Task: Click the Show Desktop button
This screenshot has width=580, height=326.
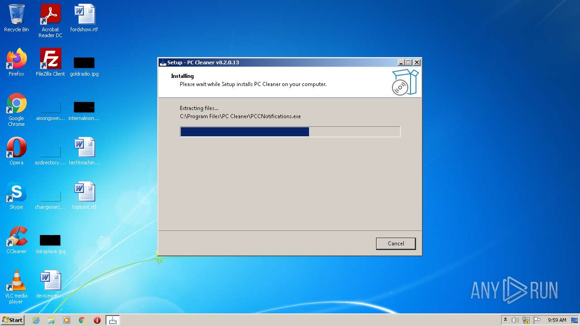Action: tap(575, 320)
